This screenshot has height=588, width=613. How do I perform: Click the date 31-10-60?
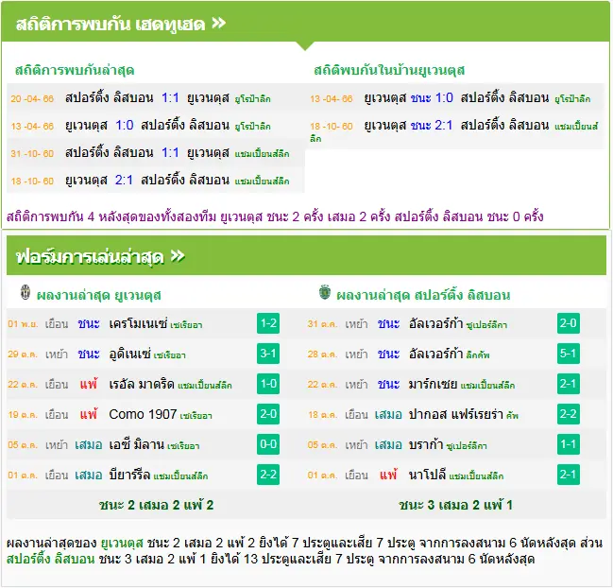point(32,153)
